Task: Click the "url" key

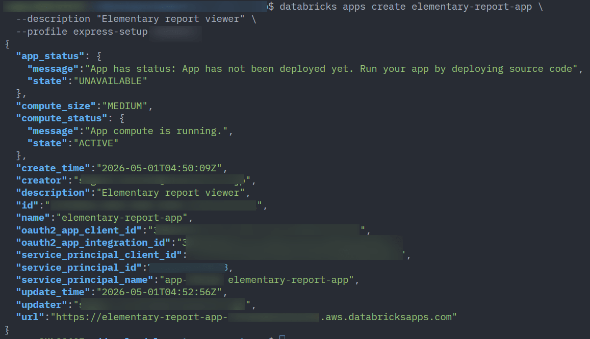Action: tap(30, 317)
